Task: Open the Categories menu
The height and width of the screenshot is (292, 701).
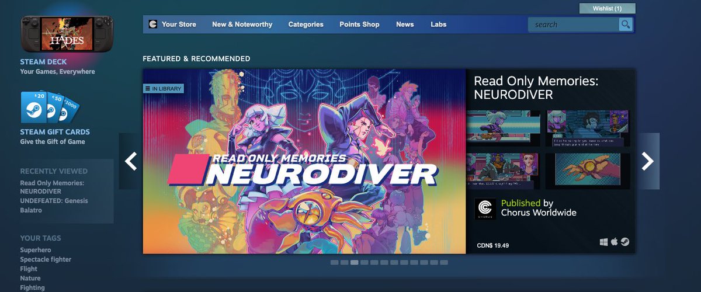Action: tap(306, 25)
